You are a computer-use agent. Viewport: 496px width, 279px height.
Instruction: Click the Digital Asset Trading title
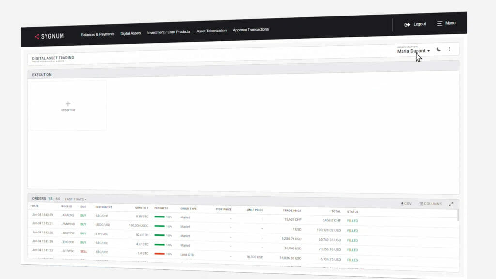tap(53, 58)
